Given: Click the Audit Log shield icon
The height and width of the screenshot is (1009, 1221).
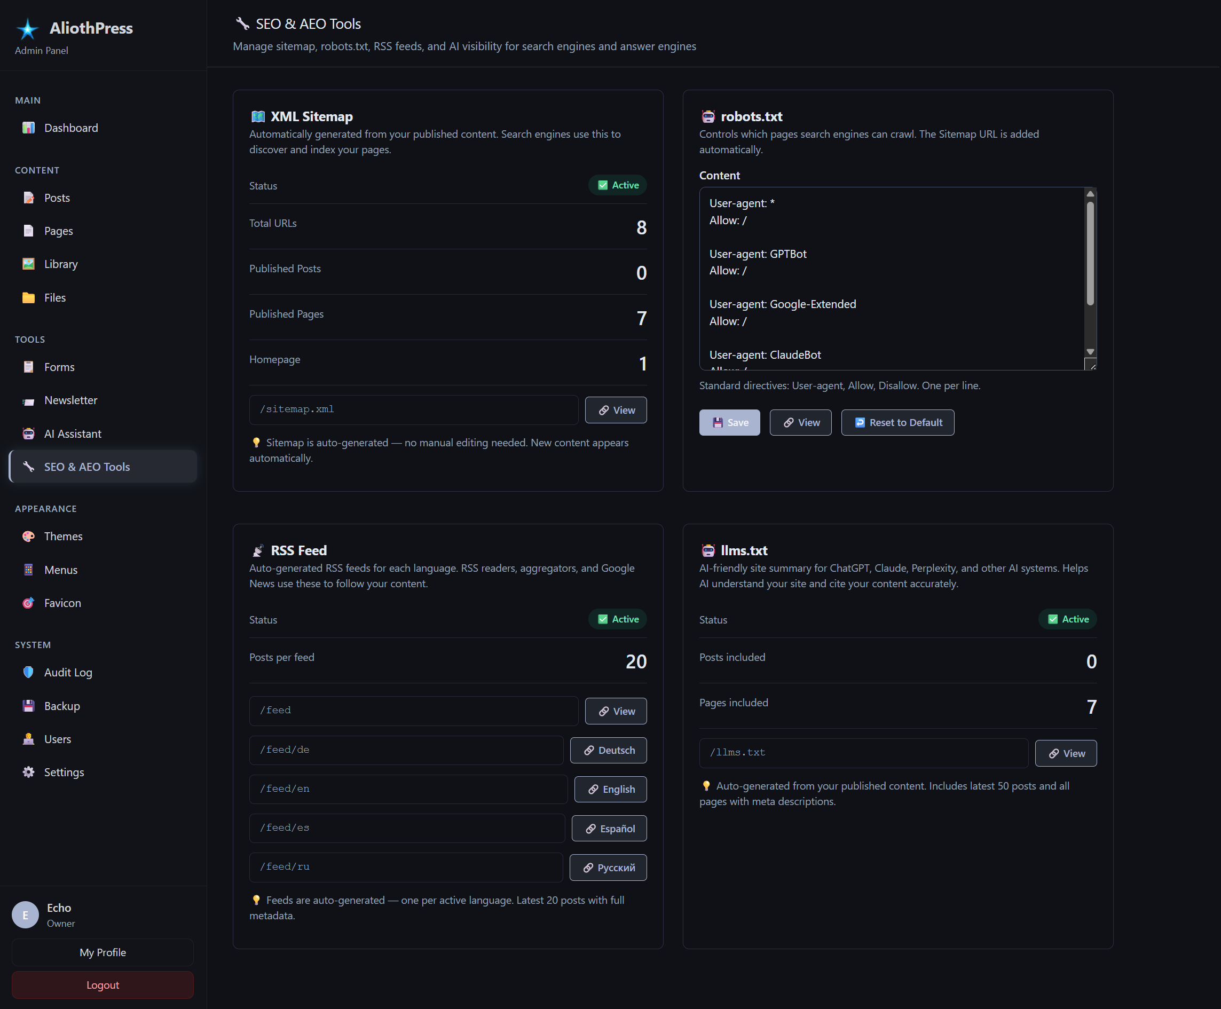Looking at the screenshot, I should tap(28, 672).
